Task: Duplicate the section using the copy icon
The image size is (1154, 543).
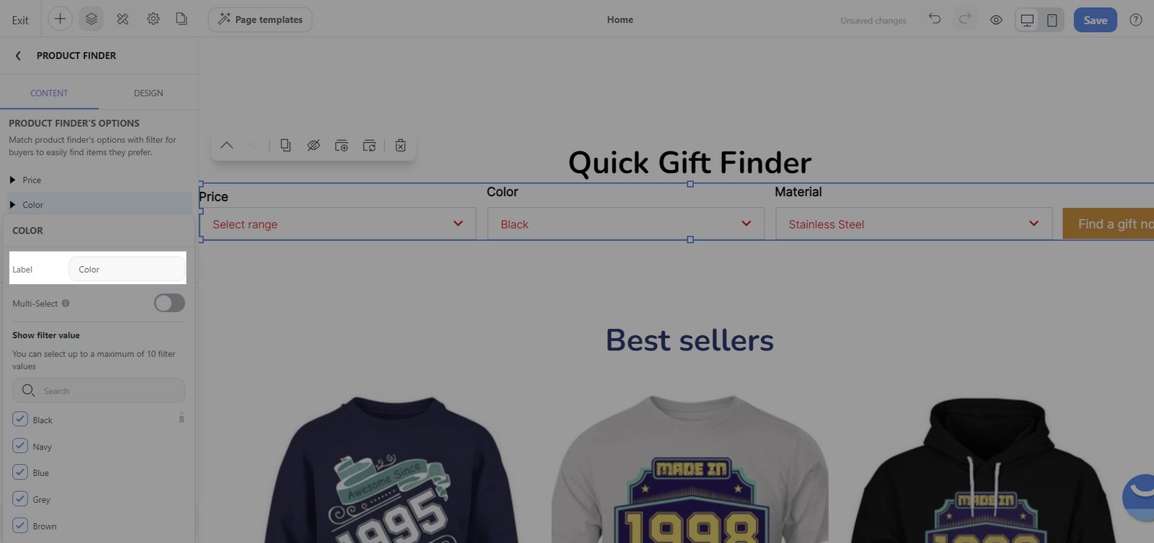Action: 286,146
